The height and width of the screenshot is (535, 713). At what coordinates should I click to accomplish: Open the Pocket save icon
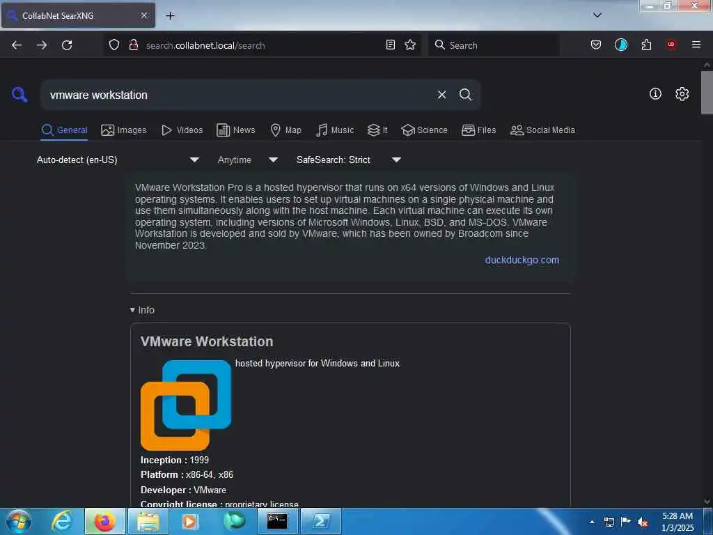pos(596,45)
